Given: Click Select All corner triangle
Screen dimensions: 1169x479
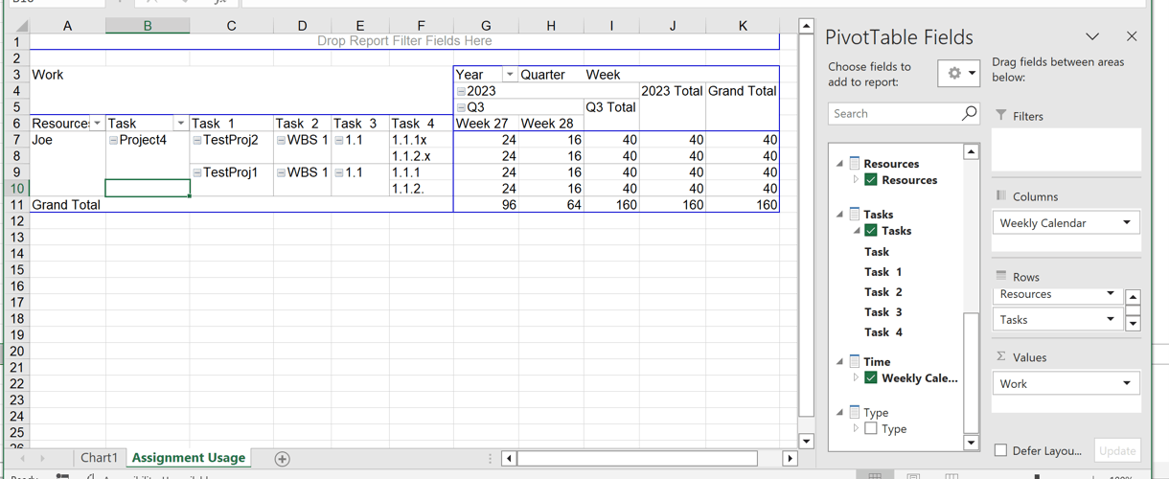Looking at the screenshot, I should pos(21,26).
